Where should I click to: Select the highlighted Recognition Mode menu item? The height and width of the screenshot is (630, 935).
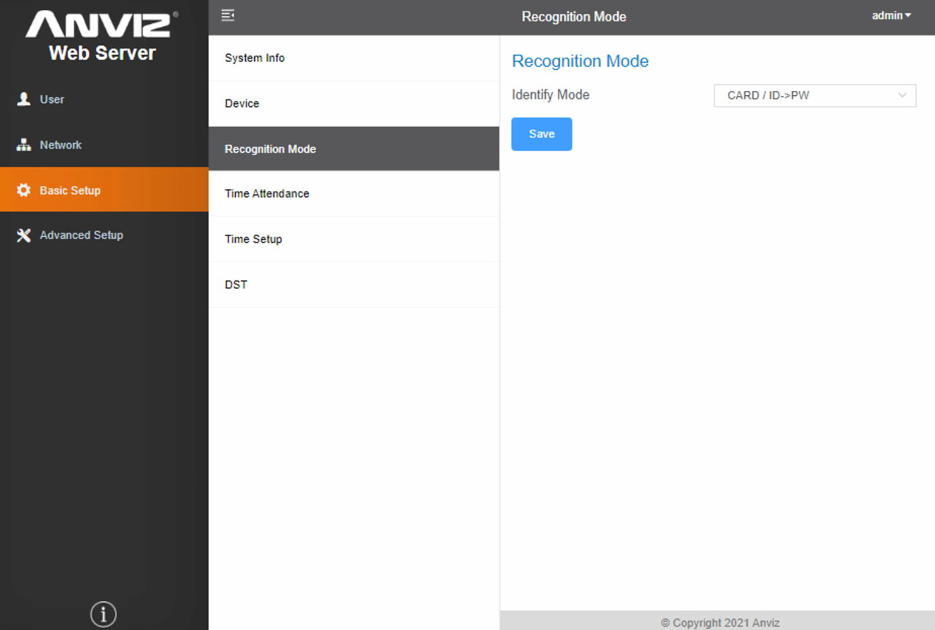pyautogui.click(x=270, y=149)
